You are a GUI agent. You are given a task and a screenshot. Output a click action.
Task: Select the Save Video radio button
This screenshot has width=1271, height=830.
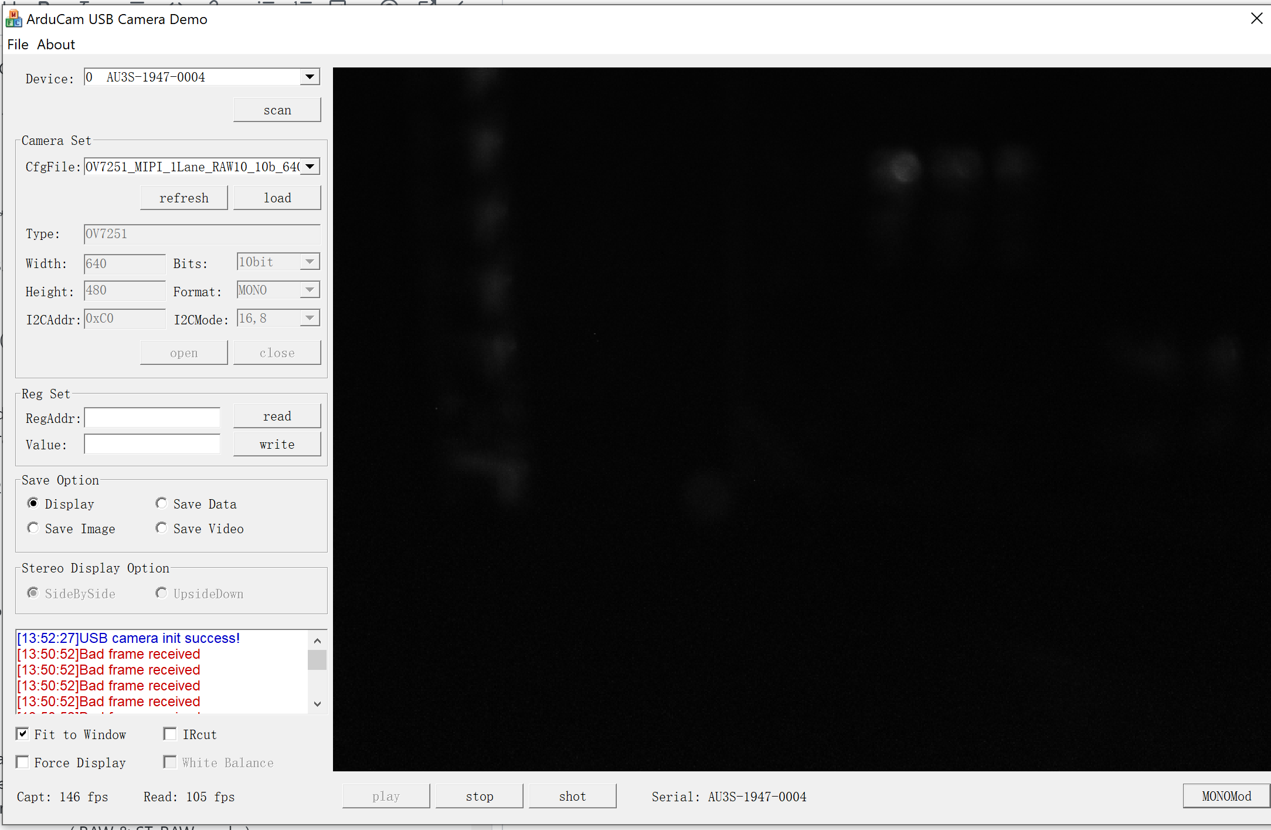(x=161, y=527)
